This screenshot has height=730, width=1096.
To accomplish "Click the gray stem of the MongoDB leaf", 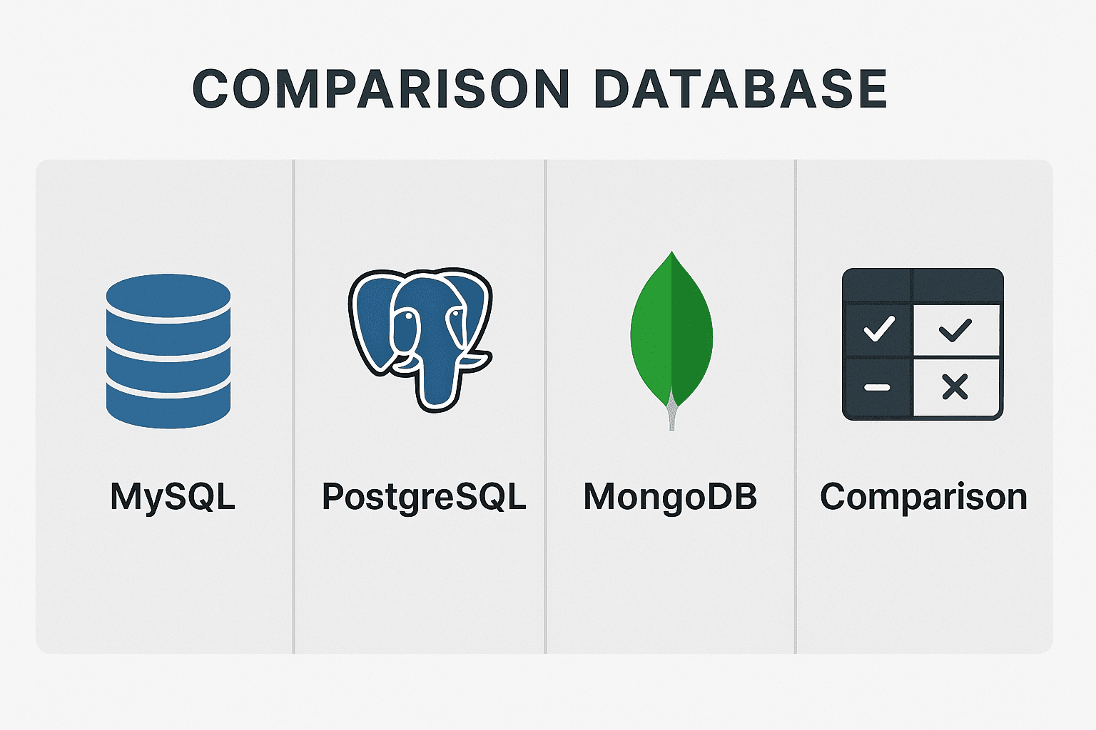I will pyautogui.click(x=671, y=416).
